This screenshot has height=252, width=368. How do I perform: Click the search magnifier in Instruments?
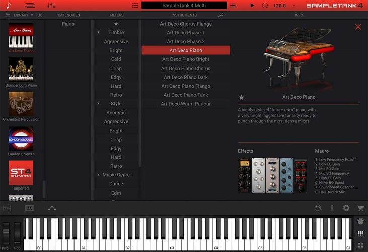[220, 15]
